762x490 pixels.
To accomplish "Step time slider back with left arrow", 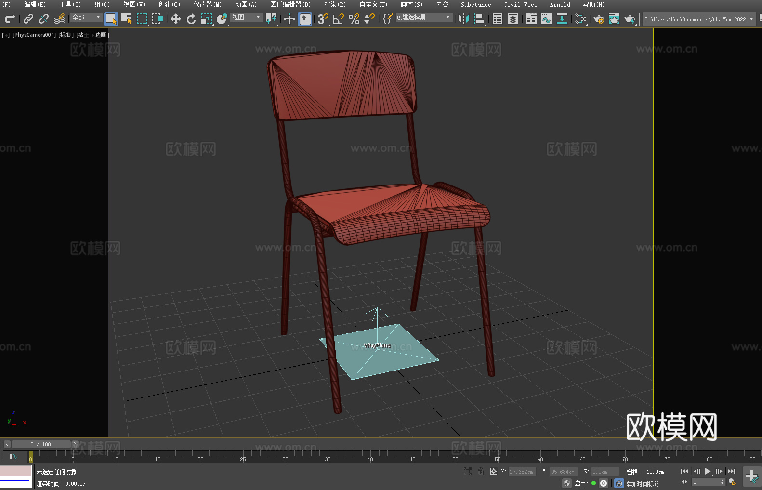I will pyautogui.click(x=7, y=444).
